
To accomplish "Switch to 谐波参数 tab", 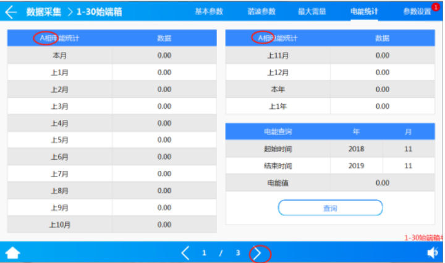I will tap(261, 12).
